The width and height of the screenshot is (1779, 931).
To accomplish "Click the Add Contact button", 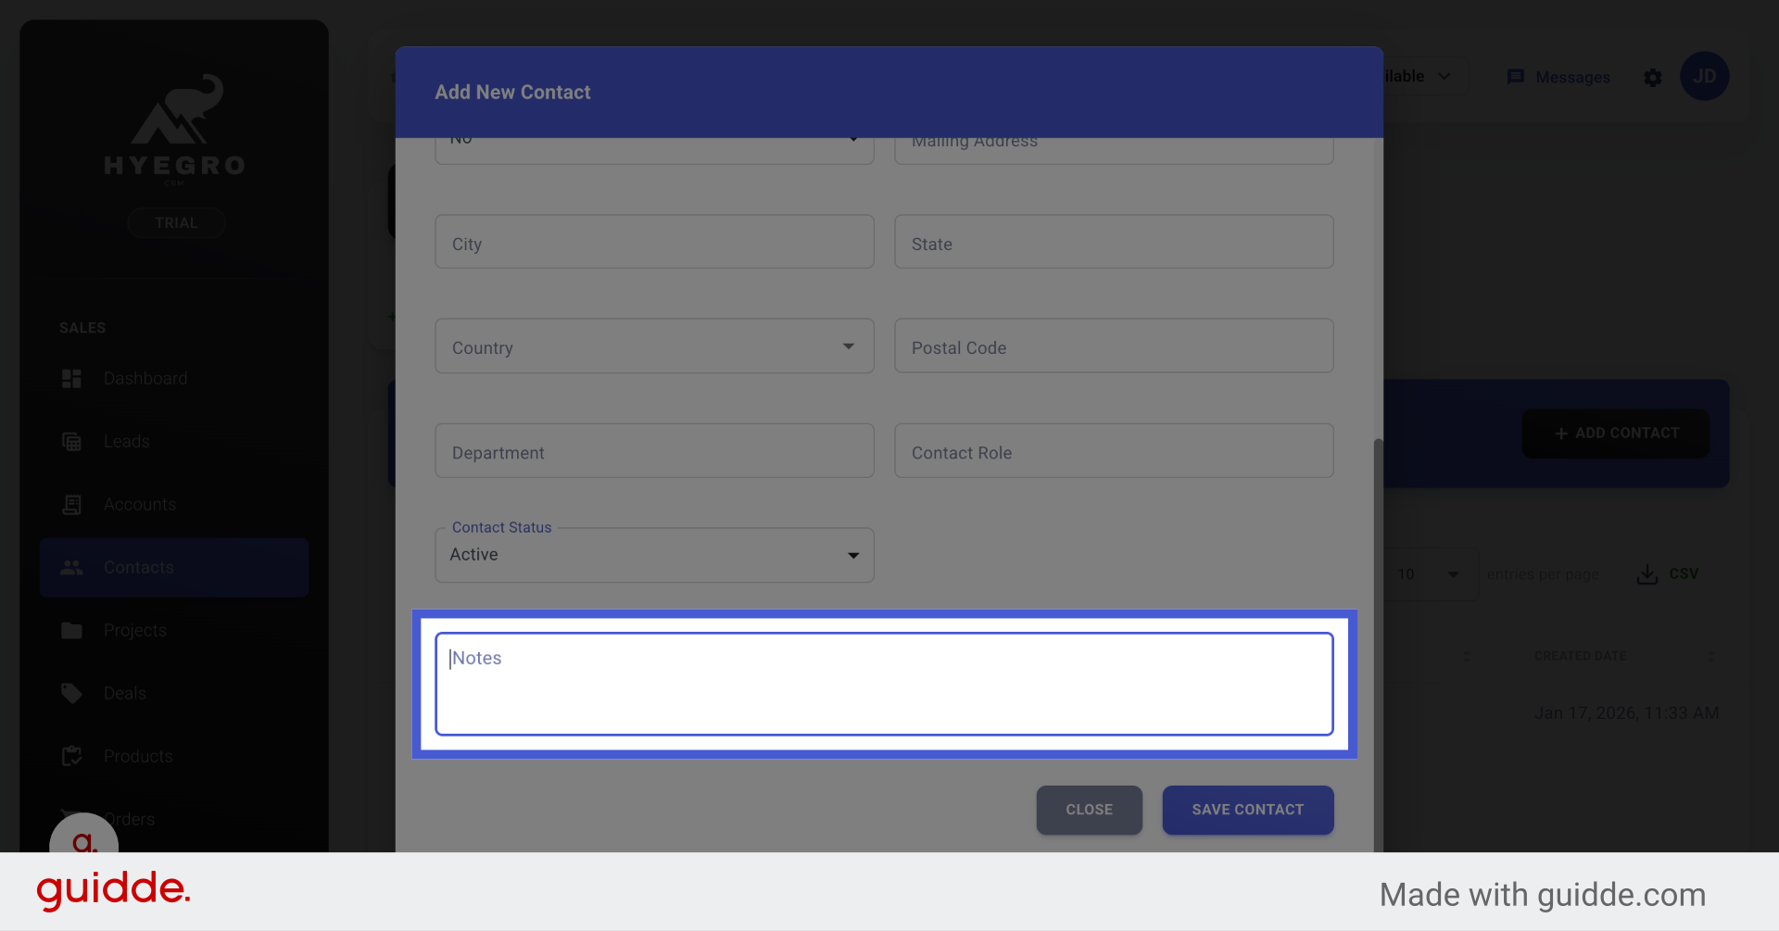I will [1615, 433].
